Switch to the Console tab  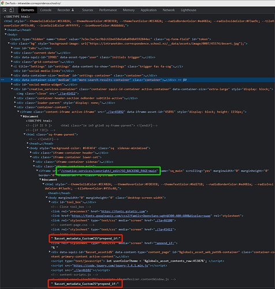click(46, 10)
